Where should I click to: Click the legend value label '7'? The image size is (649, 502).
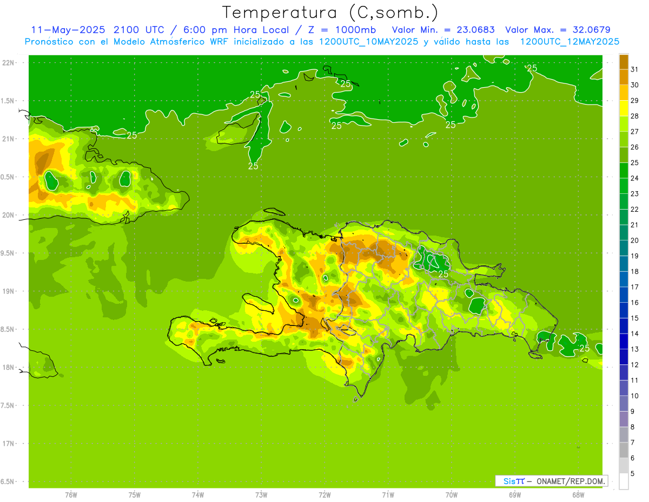point(632,442)
